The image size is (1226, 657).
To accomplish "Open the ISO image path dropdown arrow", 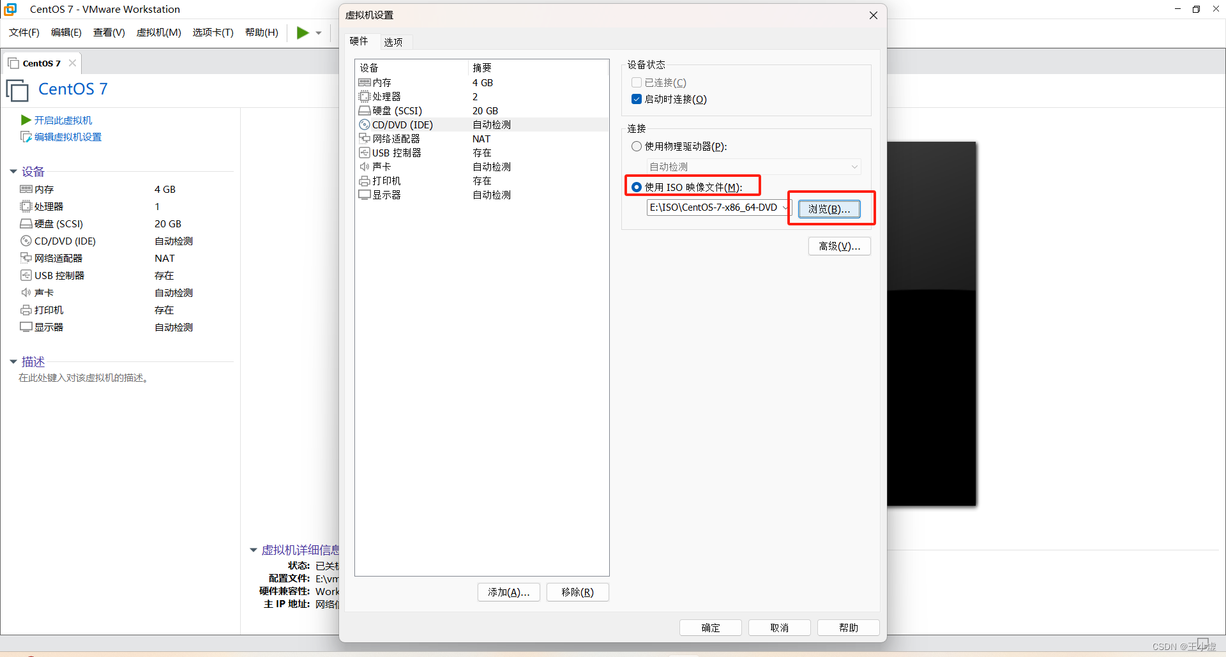I will pos(785,208).
